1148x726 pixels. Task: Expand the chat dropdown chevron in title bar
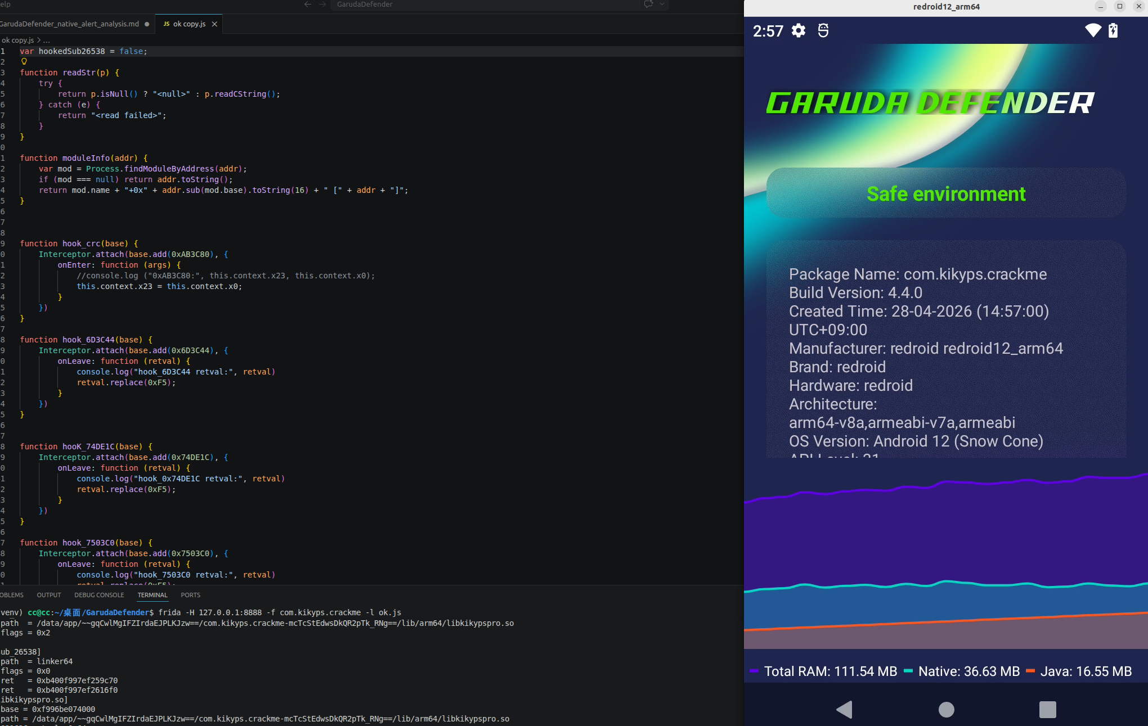click(x=662, y=4)
